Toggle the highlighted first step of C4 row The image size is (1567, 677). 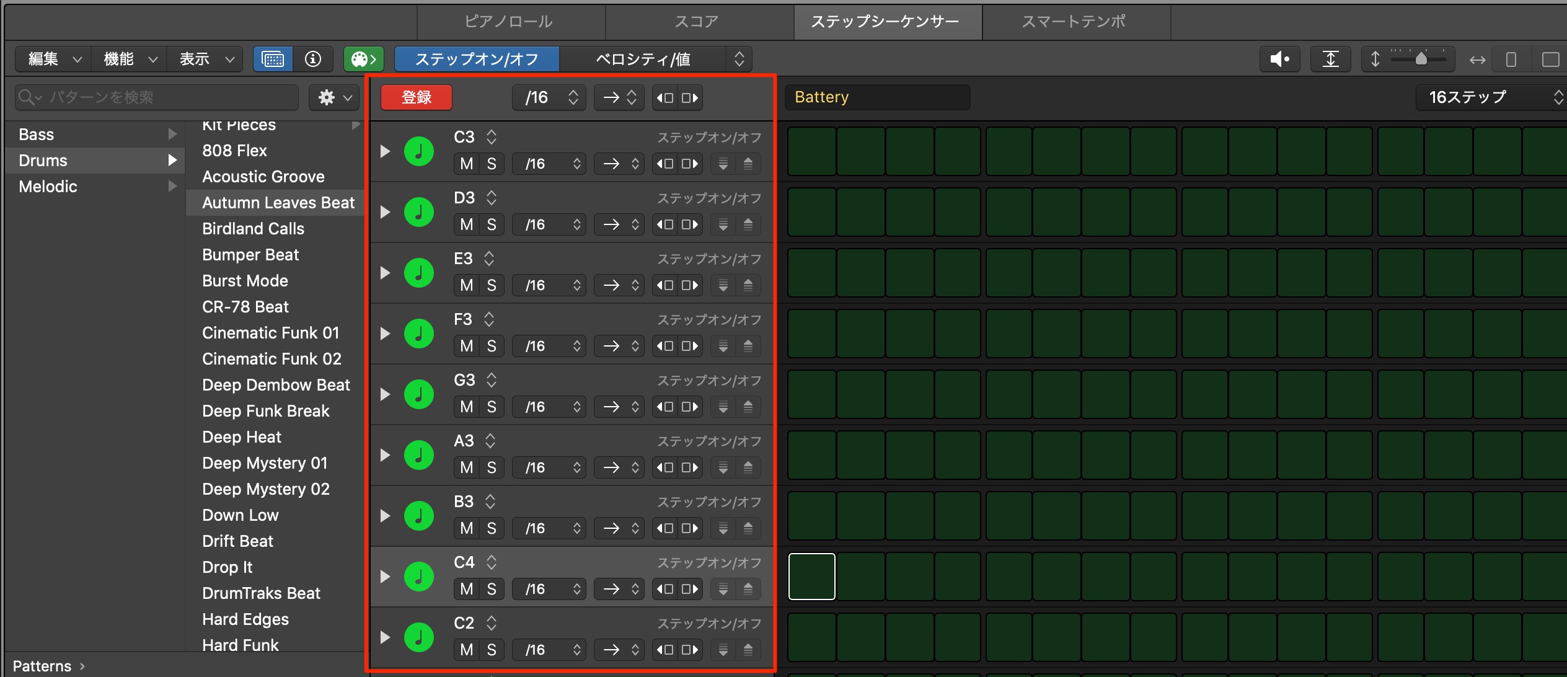[811, 577]
